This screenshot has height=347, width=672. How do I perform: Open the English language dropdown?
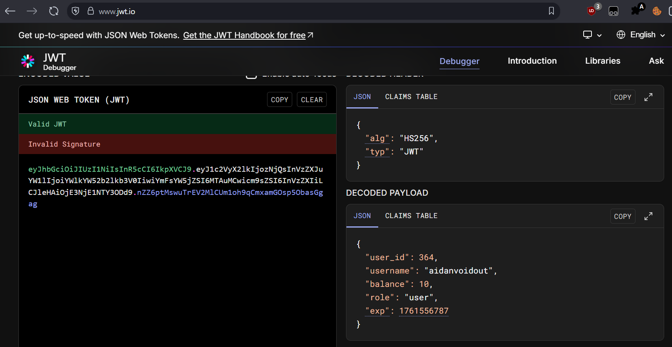pyautogui.click(x=641, y=35)
